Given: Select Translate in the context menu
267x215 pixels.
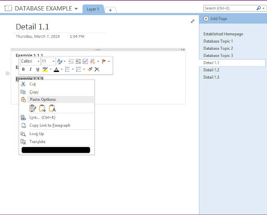Looking at the screenshot, I should click(x=37, y=142).
